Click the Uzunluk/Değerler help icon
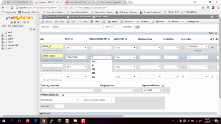Viewport: 221px width, 124px height. (x=109, y=39)
